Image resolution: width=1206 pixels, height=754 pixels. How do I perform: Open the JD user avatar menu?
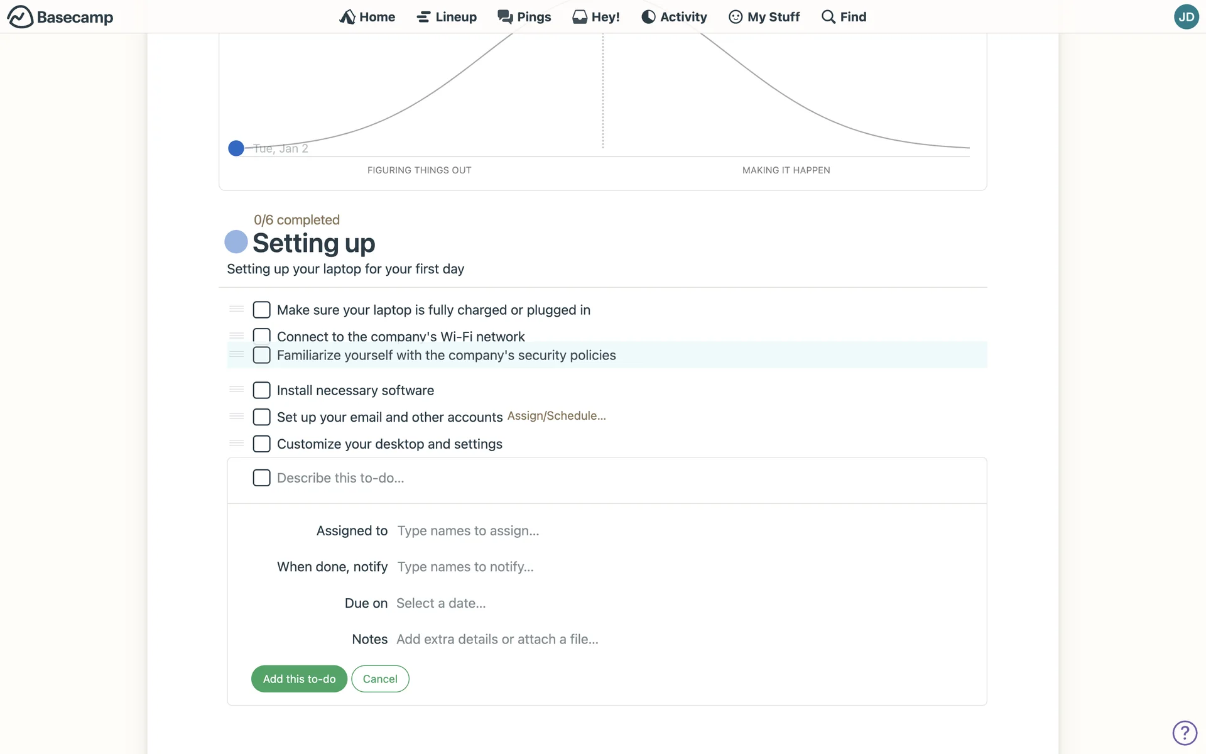[1186, 17]
